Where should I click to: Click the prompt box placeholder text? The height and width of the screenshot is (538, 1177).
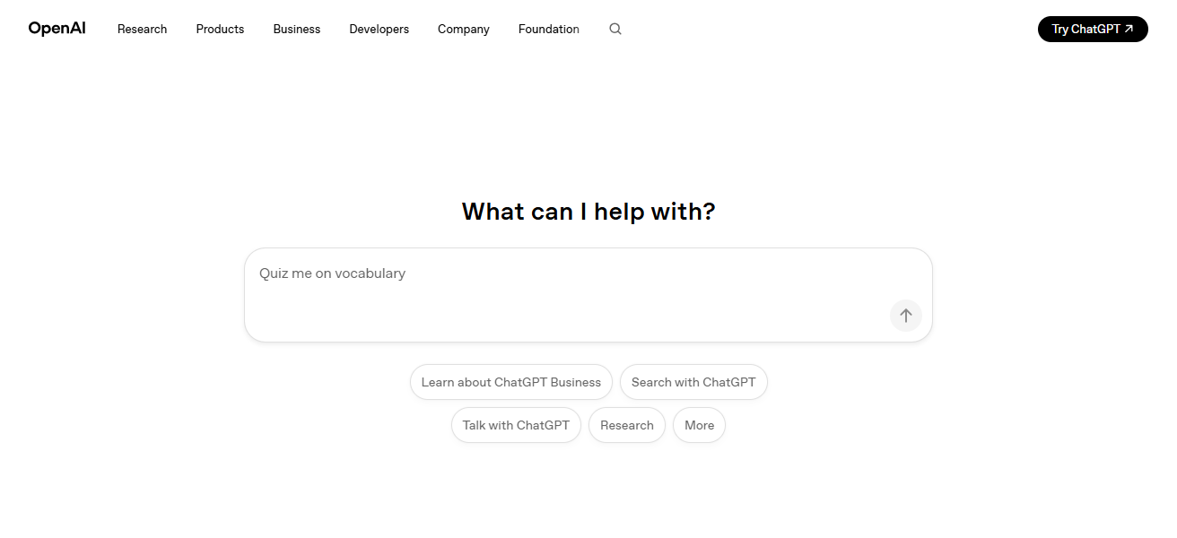[x=332, y=273]
